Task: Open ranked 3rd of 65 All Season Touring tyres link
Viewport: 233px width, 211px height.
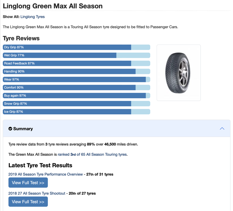Action: point(92,154)
